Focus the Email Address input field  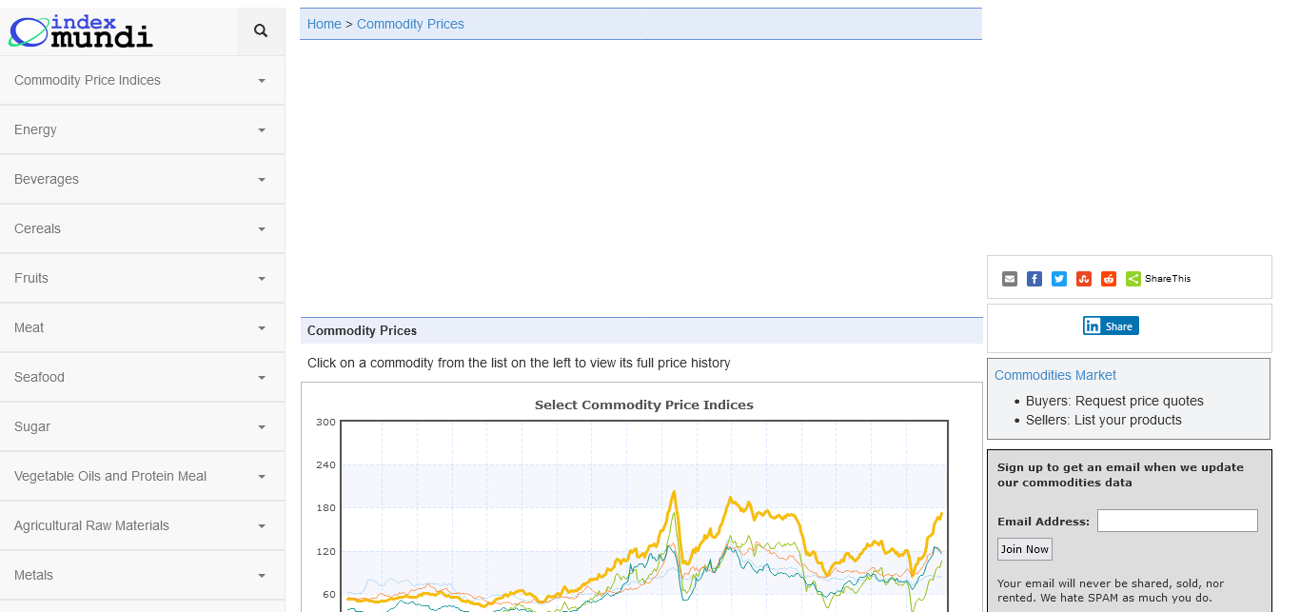click(1176, 521)
